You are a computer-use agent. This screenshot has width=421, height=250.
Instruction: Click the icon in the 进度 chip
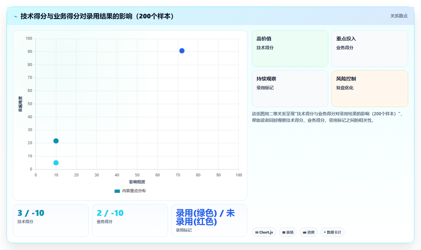(x=305, y=233)
